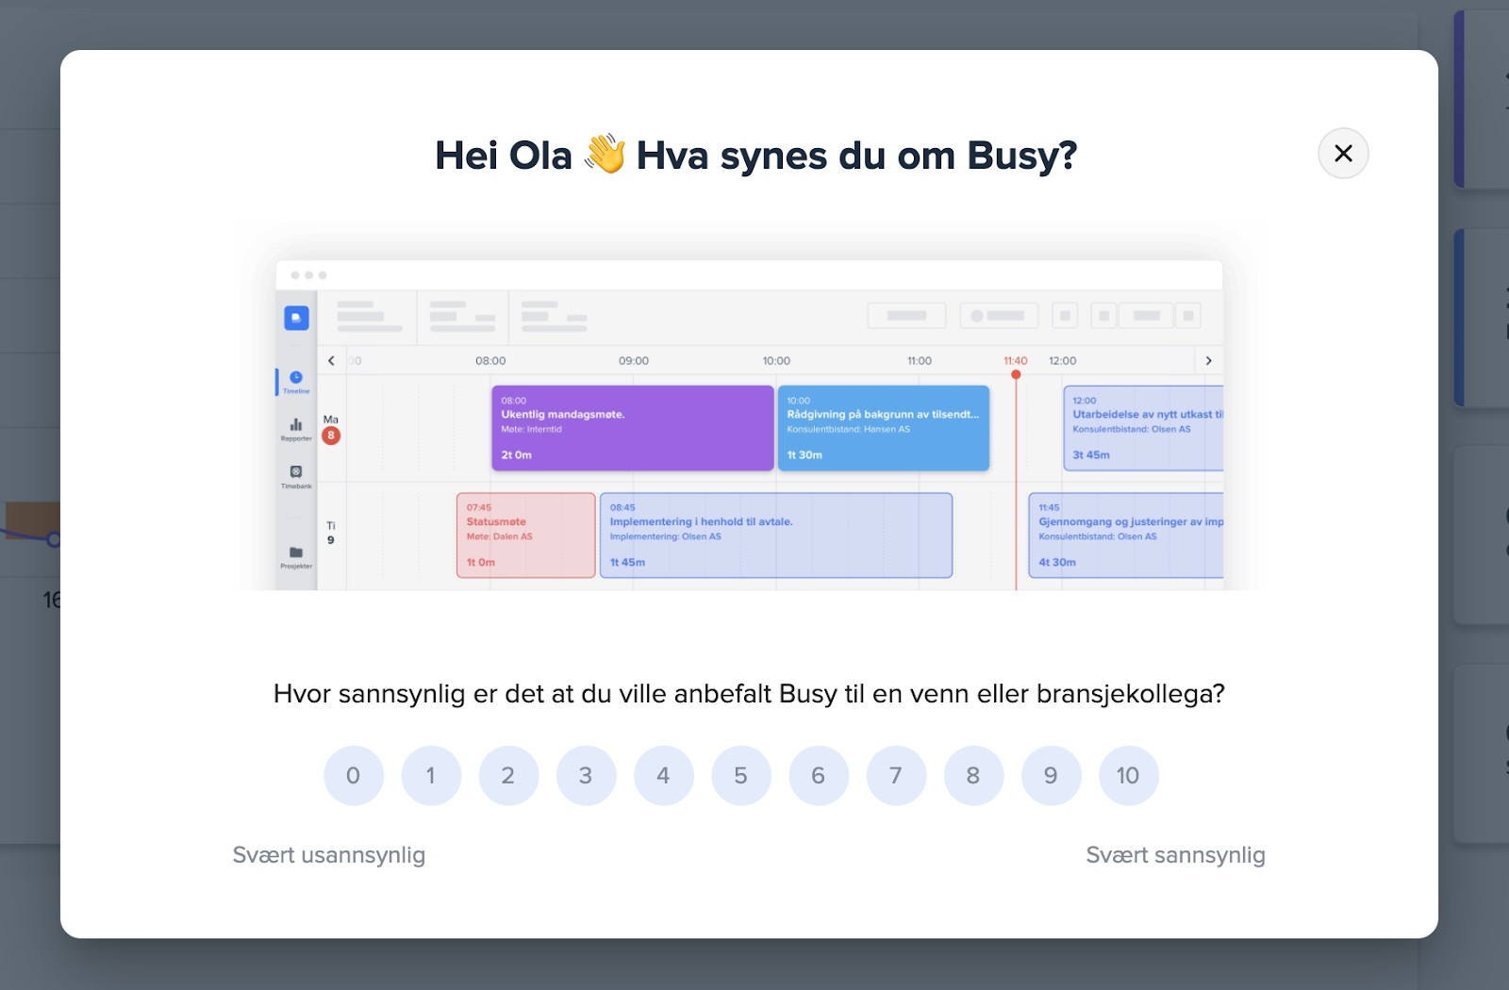The image size is (1509, 990).
Task: Give Busy the top score 10
Action: click(1128, 775)
